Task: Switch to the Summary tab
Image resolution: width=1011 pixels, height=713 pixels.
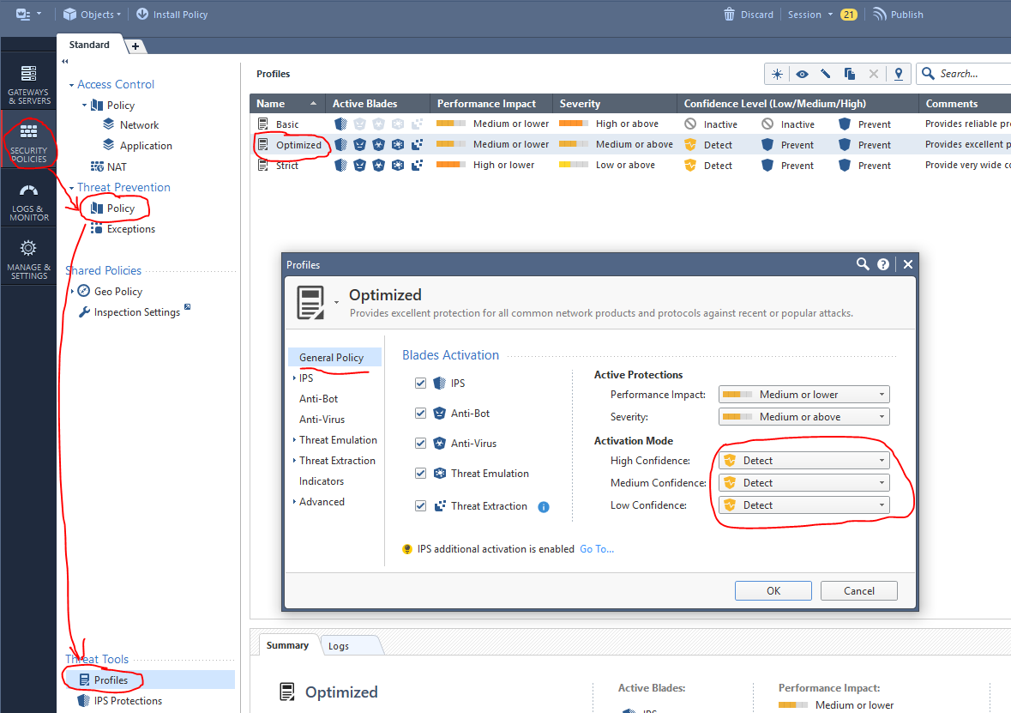Action: coord(287,645)
